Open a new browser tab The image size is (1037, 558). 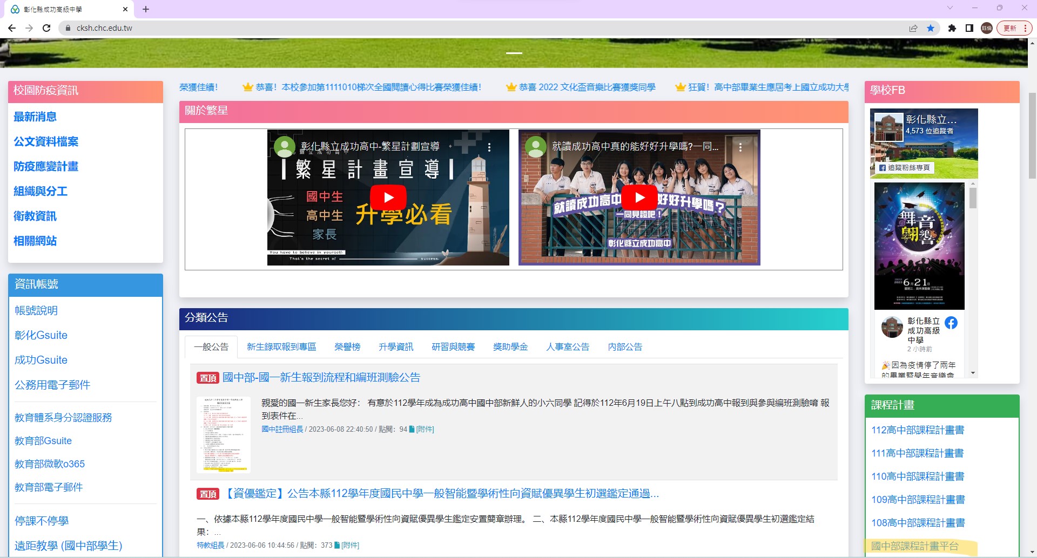[146, 9]
